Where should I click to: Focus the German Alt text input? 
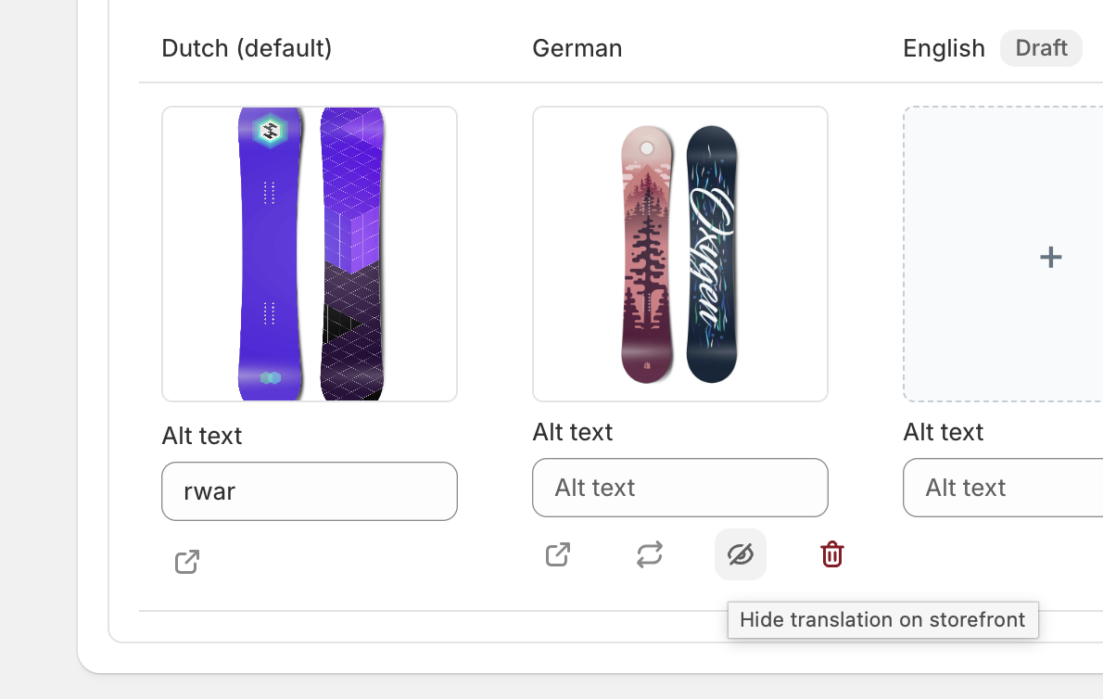680,488
